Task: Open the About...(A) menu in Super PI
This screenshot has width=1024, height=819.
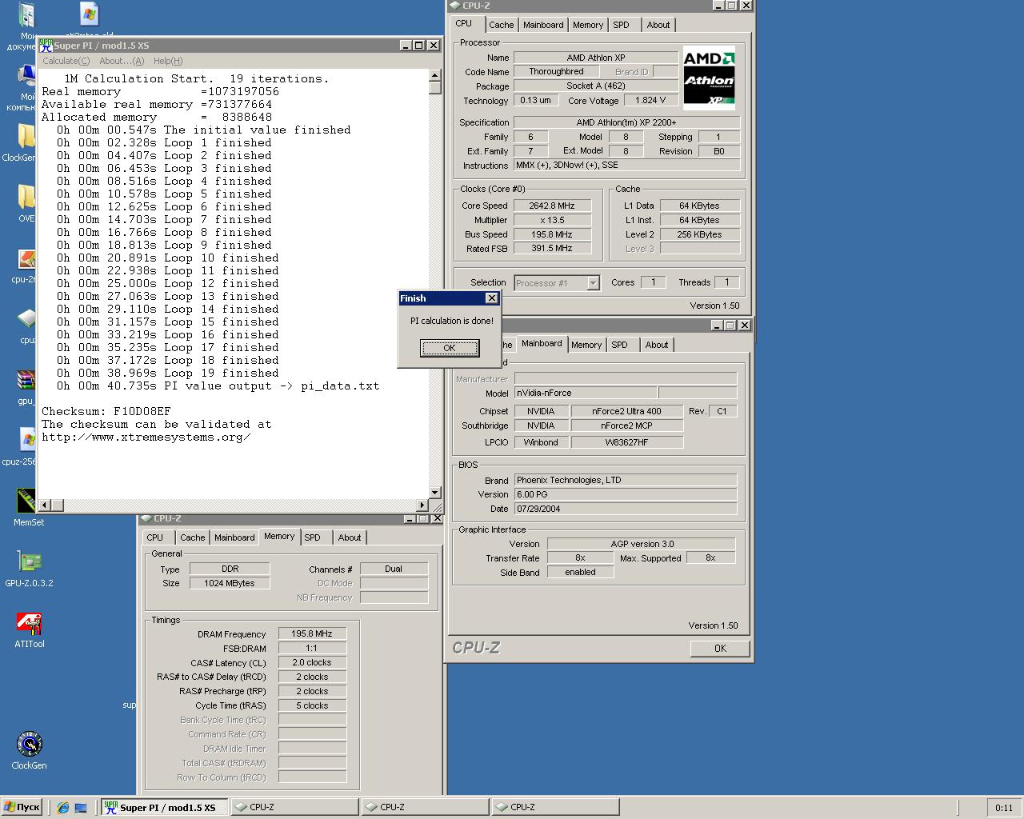Action: 122,61
